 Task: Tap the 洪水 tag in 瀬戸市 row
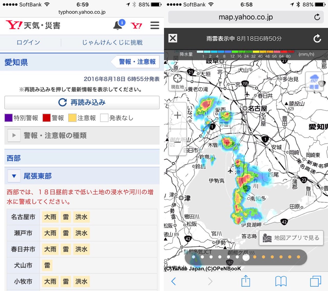click(x=81, y=233)
